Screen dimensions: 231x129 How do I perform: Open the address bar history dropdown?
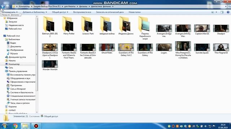click(226, 6)
